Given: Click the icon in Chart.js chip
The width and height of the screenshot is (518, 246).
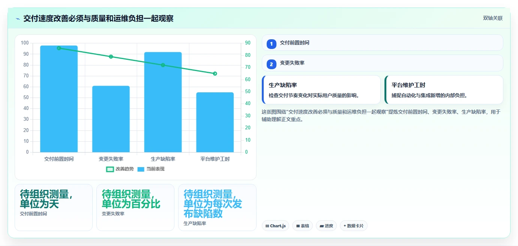Looking at the screenshot, I should pyautogui.click(x=267, y=226).
